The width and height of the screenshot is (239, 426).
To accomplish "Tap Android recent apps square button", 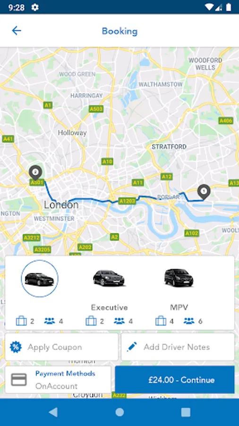I will [186, 412].
